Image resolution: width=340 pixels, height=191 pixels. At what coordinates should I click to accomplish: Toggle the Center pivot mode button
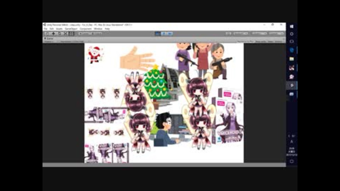pyautogui.click(x=85, y=34)
